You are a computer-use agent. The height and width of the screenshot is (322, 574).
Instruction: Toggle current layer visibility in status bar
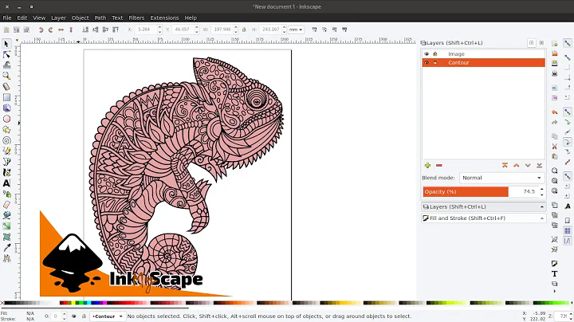74,316
